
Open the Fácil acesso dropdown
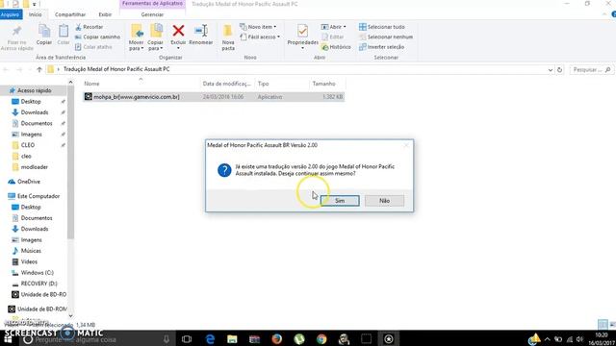[x=260, y=37]
